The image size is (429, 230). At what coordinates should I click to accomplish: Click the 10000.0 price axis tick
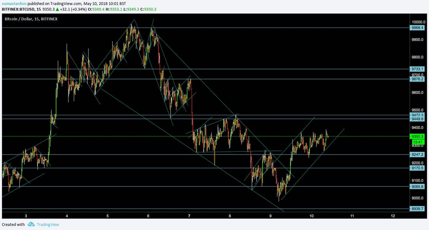click(418, 22)
